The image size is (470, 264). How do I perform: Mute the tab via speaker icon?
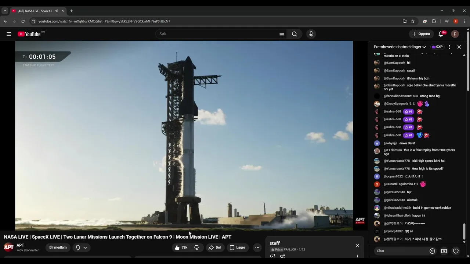[57, 11]
